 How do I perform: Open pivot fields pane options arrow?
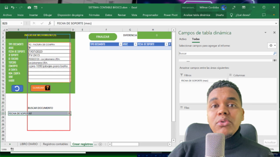(x=266, y=33)
